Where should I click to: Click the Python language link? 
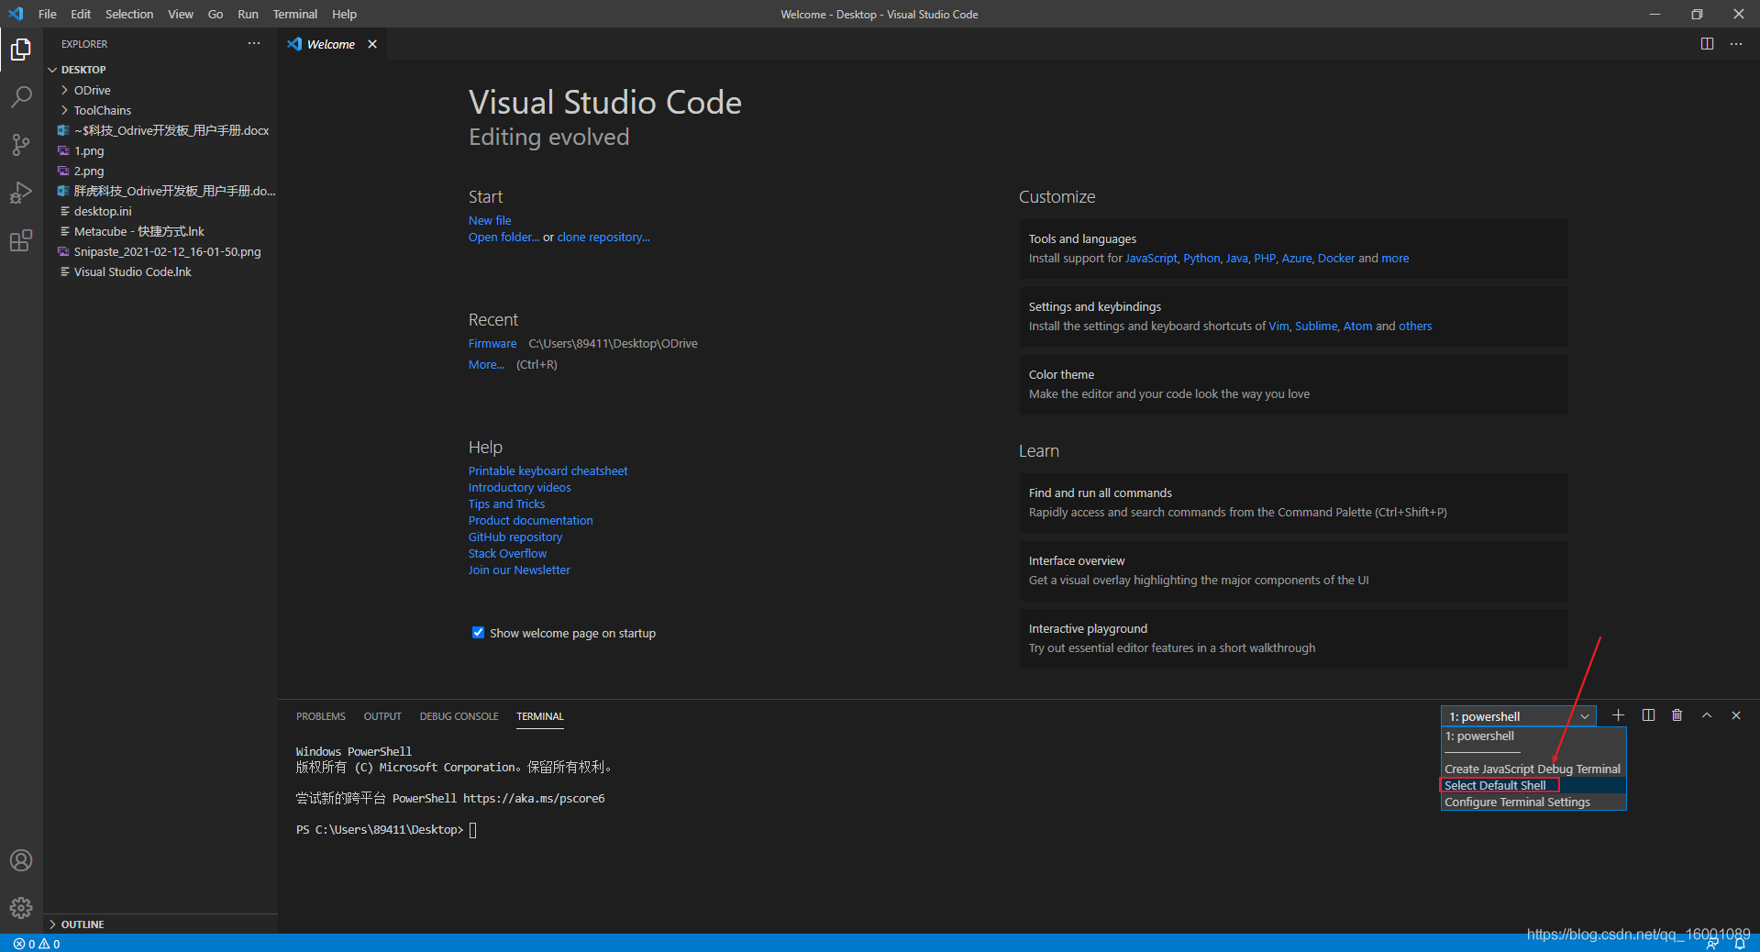coord(1201,259)
